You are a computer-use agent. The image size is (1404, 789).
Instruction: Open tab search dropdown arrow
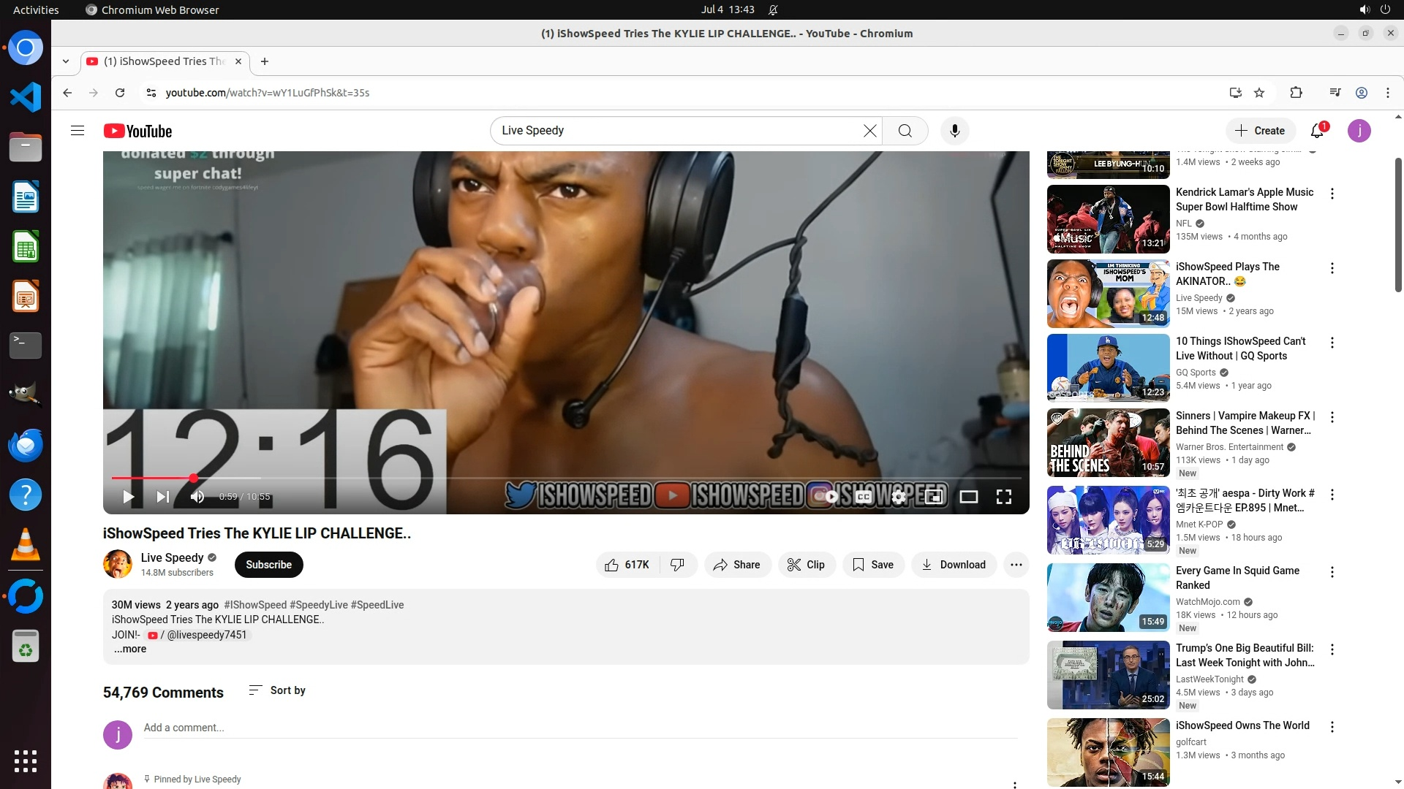point(66,61)
